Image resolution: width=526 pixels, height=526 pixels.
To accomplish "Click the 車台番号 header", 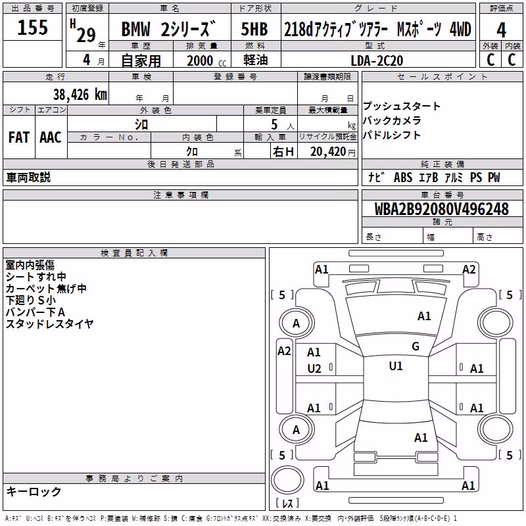I will pos(442,195).
